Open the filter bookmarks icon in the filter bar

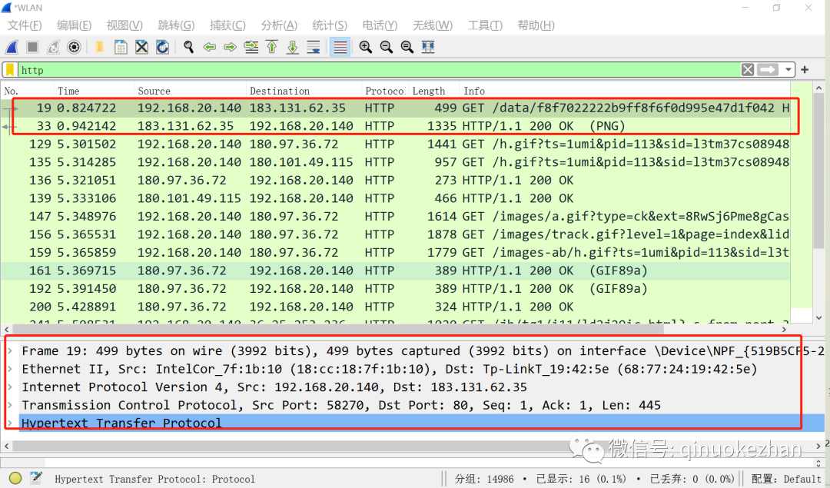[x=9, y=70]
